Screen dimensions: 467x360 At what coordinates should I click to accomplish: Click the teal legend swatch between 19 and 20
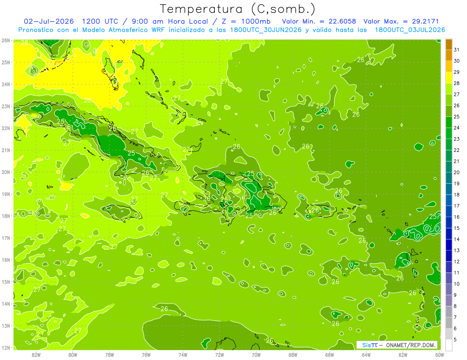click(449, 178)
